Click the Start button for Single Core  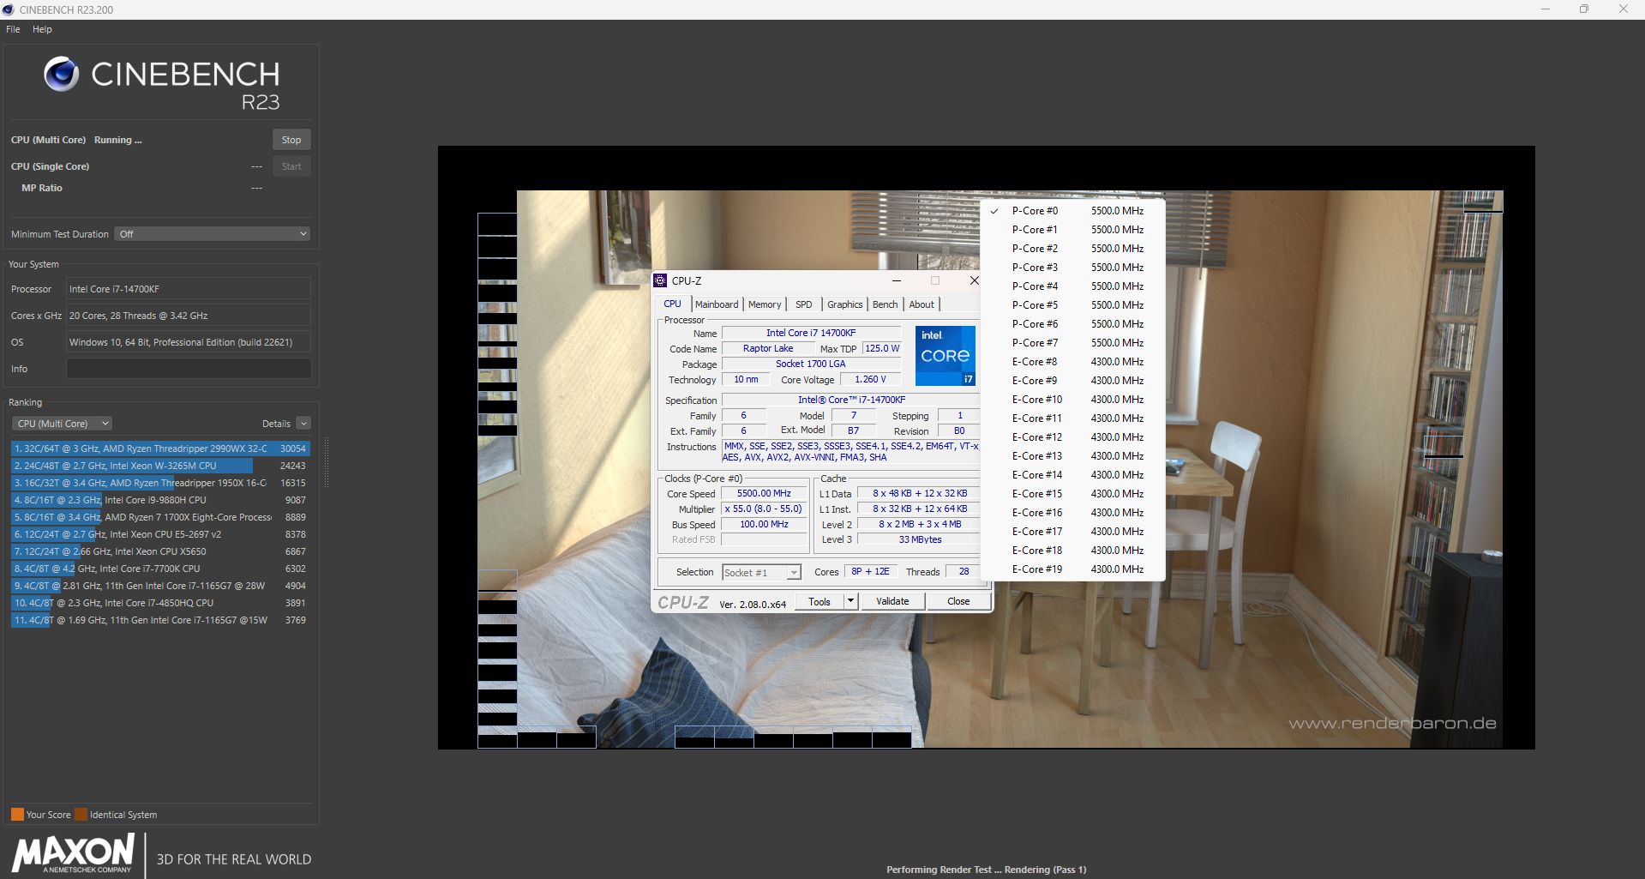click(291, 166)
